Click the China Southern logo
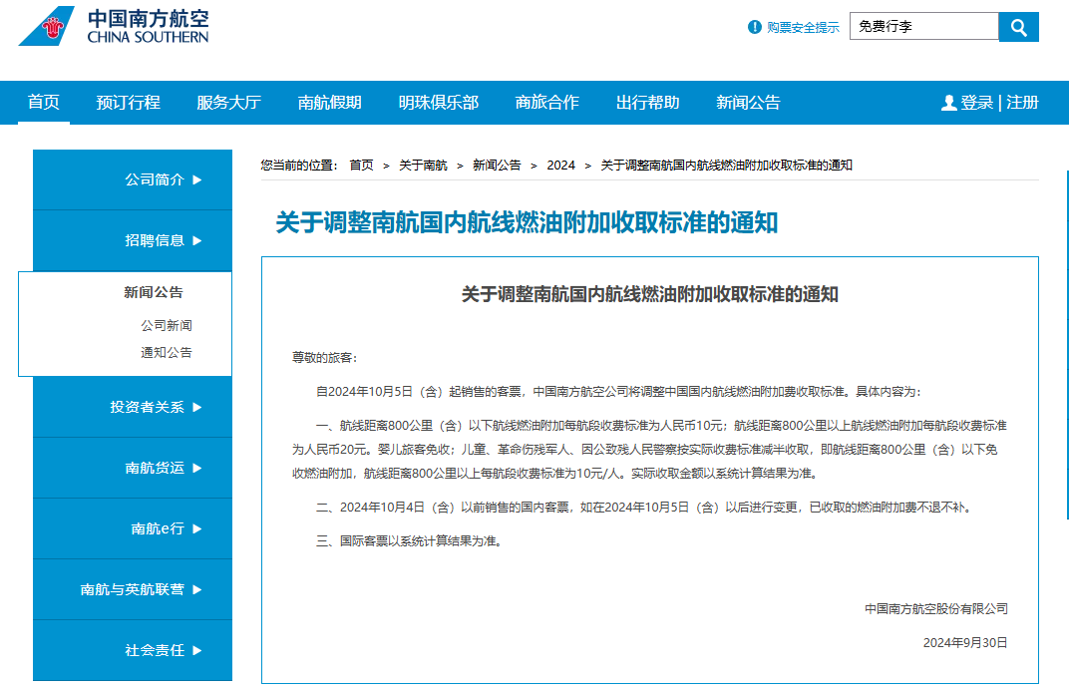The image size is (1069, 689). [115, 27]
